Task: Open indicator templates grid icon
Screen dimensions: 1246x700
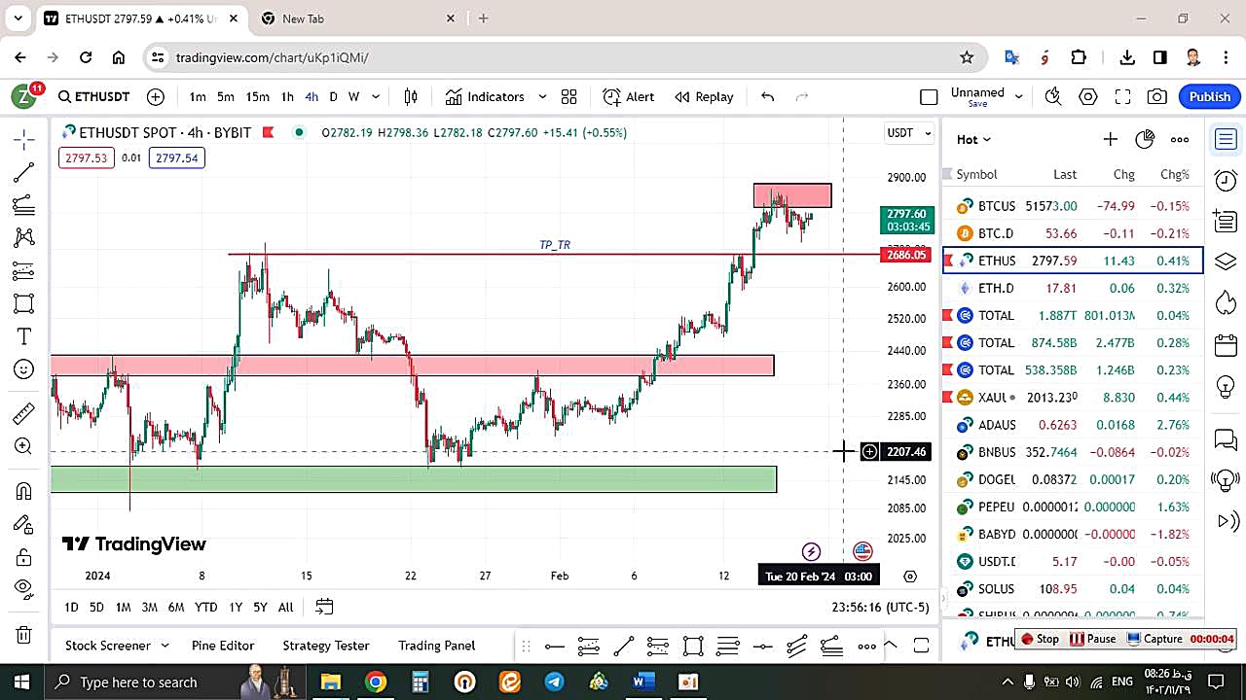Action: tap(568, 96)
